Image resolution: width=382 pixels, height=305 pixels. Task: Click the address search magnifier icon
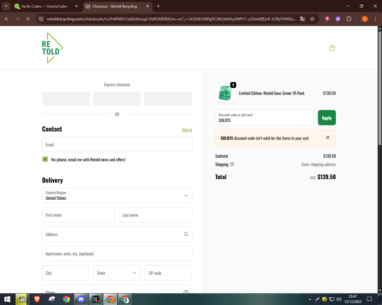click(x=186, y=234)
